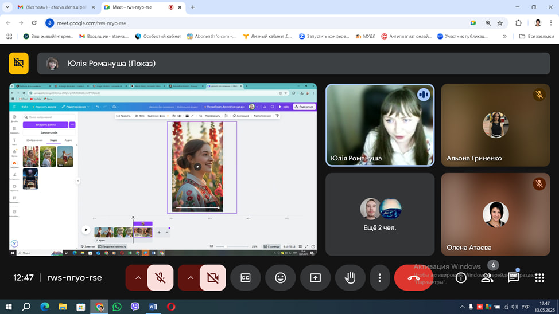Image resolution: width=559 pixels, height=314 pixels.
Task: Click the red leave call button
Action: 413,278
